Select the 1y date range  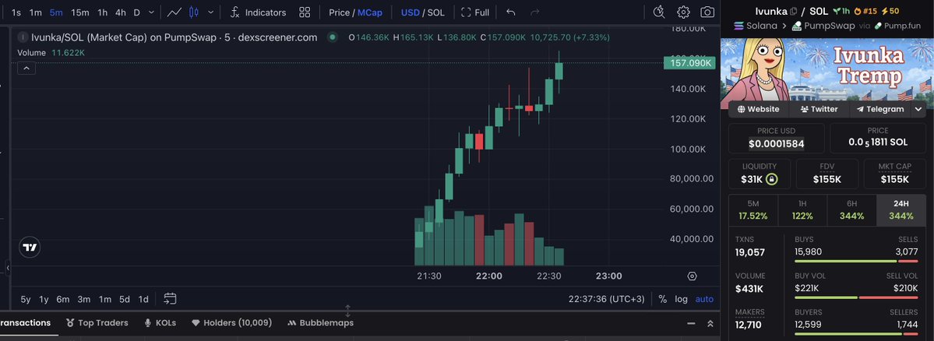click(44, 299)
